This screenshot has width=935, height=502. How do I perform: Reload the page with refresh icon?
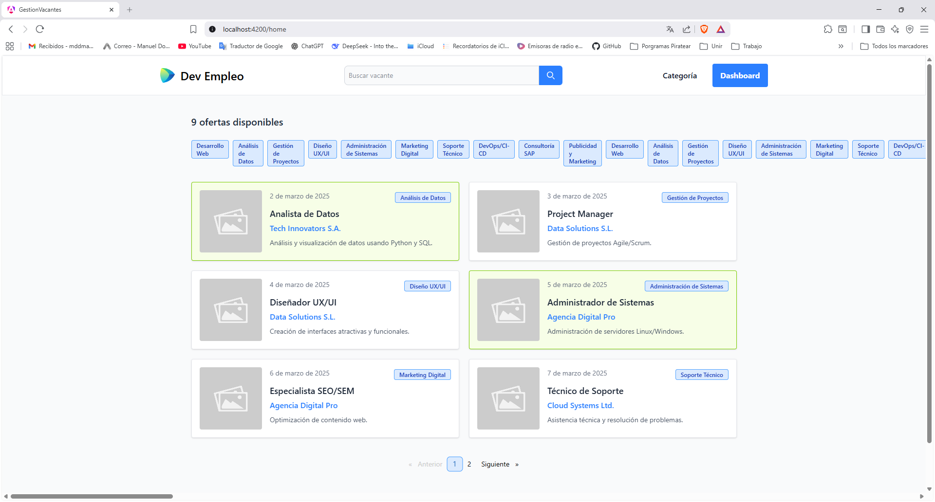point(40,29)
